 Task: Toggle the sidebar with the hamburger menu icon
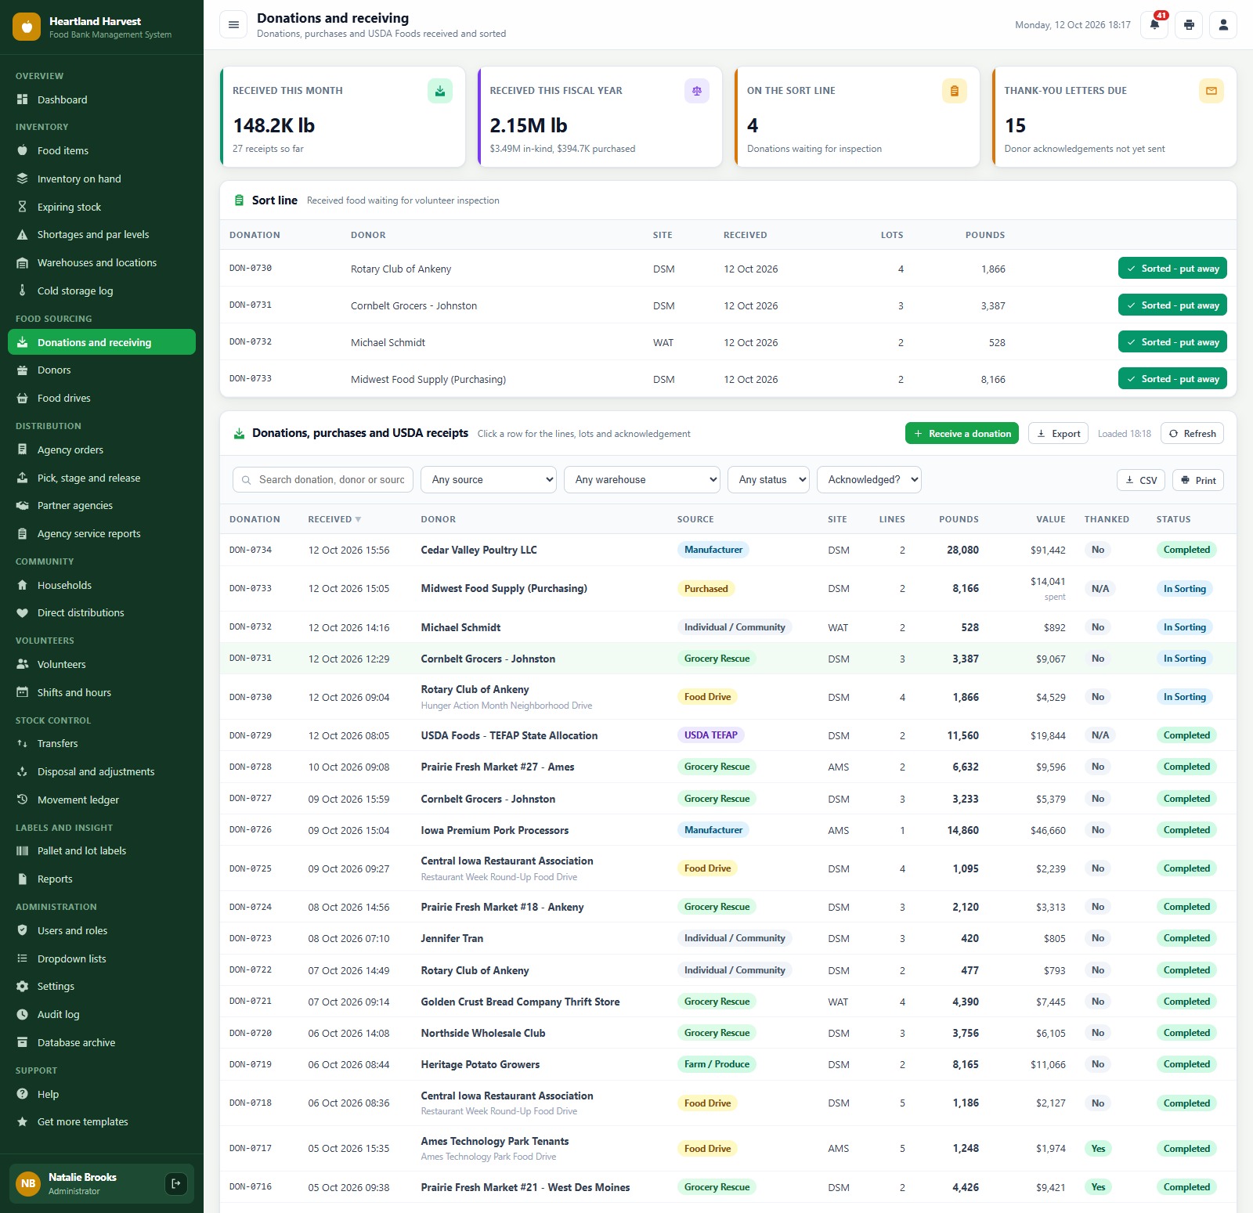point(233,25)
